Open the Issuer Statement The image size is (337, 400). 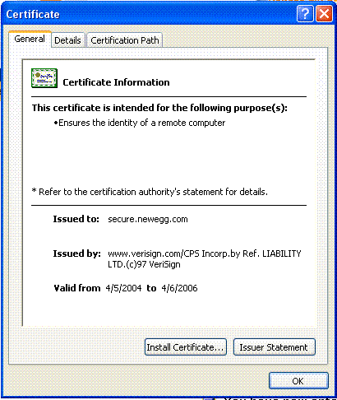(x=275, y=347)
